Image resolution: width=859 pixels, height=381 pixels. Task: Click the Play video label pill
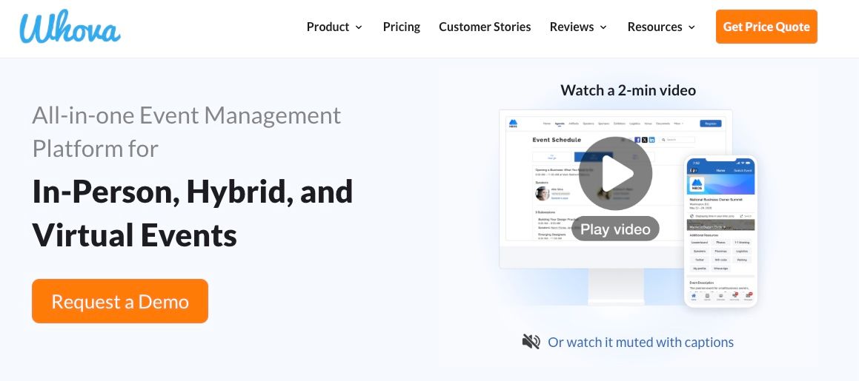coord(615,229)
